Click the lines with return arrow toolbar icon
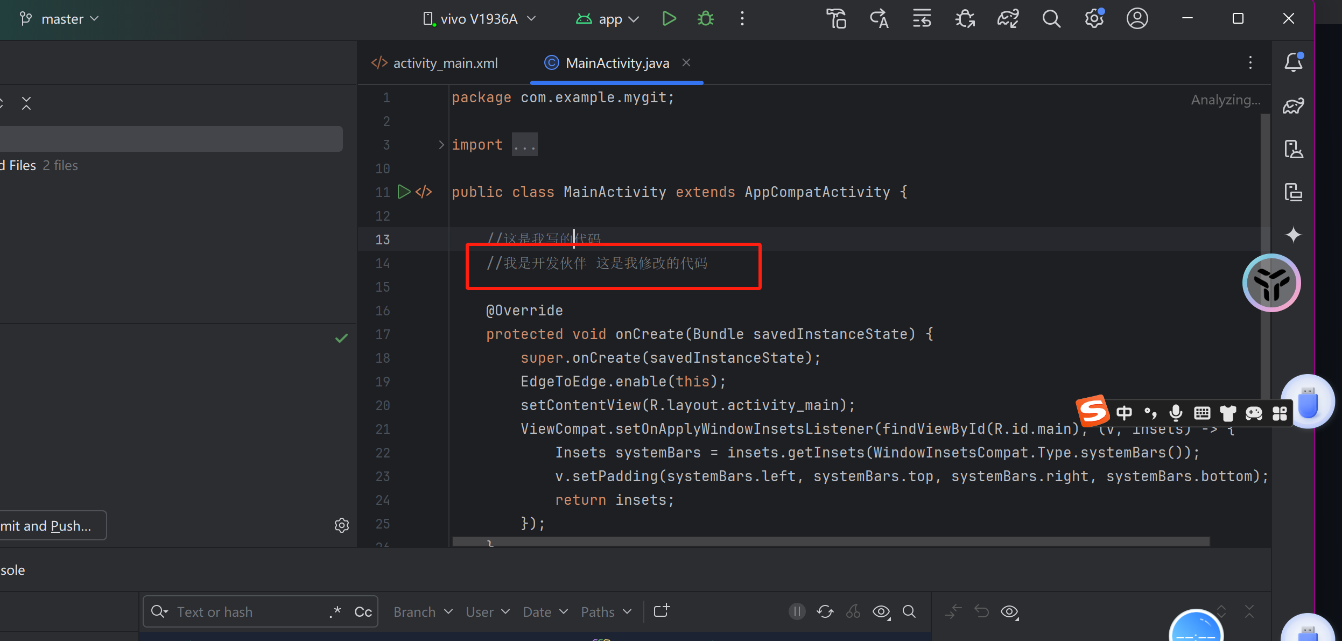1342x641 pixels. [922, 19]
